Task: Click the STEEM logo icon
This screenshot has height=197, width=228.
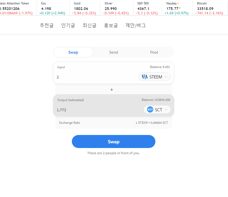Action: pyautogui.click(x=144, y=77)
